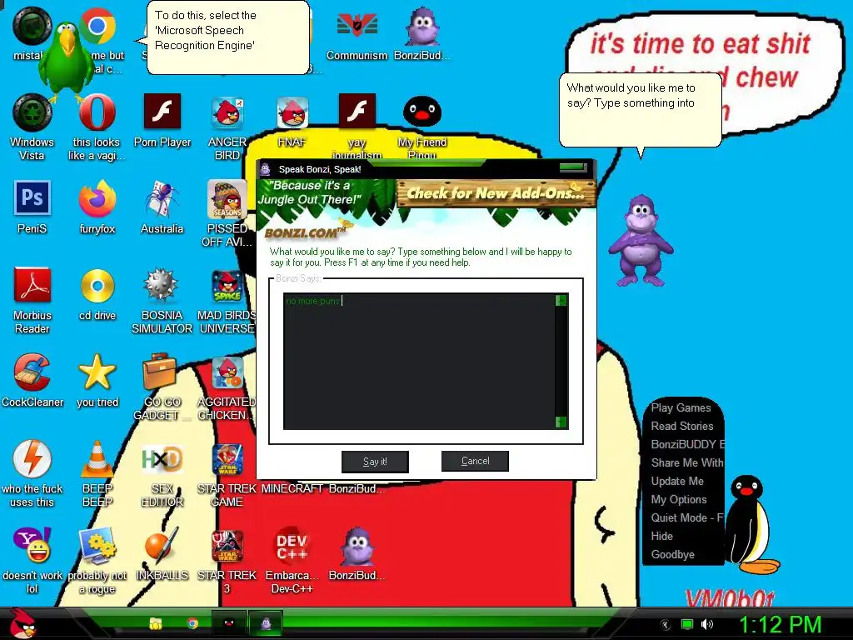Click the 1:12 PM taskbar clock
This screenshot has width=853, height=640.
tap(780, 624)
